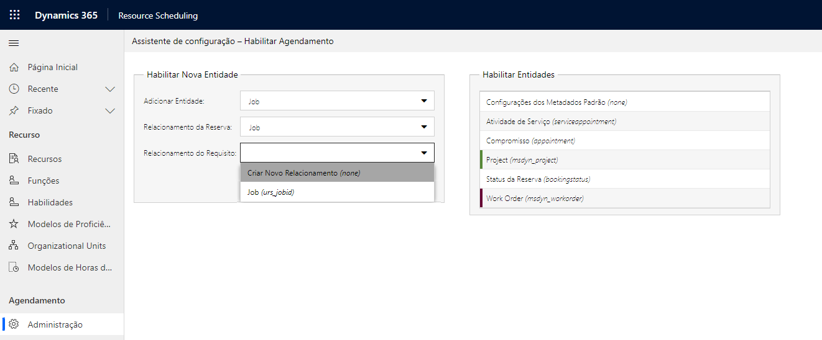Open the Adicionar Entidade dropdown
The height and width of the screenshot is (340, 822).
(337, 101)
